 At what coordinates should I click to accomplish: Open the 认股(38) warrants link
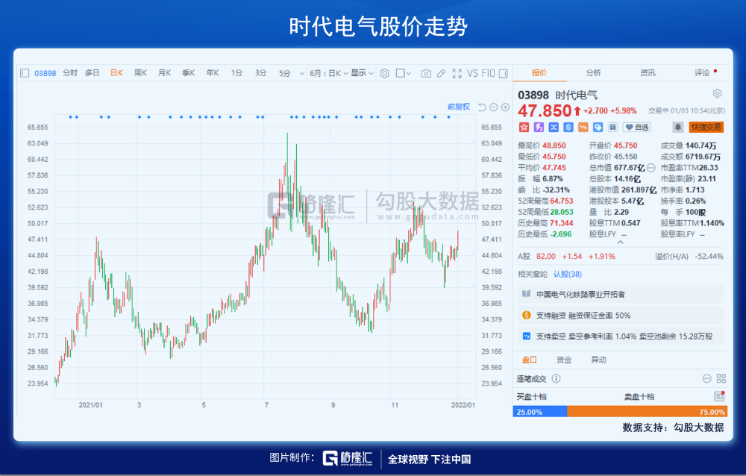(x=568, y=274)
